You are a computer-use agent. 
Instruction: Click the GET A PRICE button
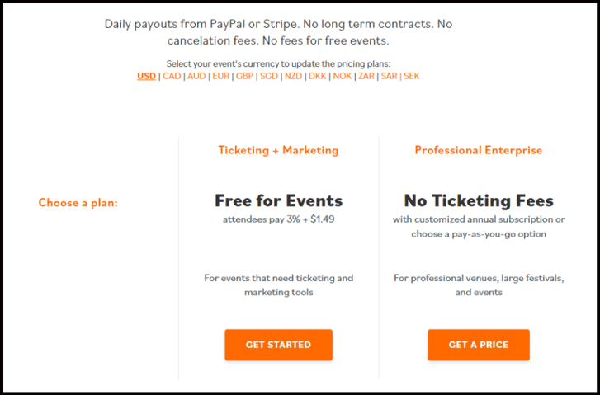pos(478,345)
